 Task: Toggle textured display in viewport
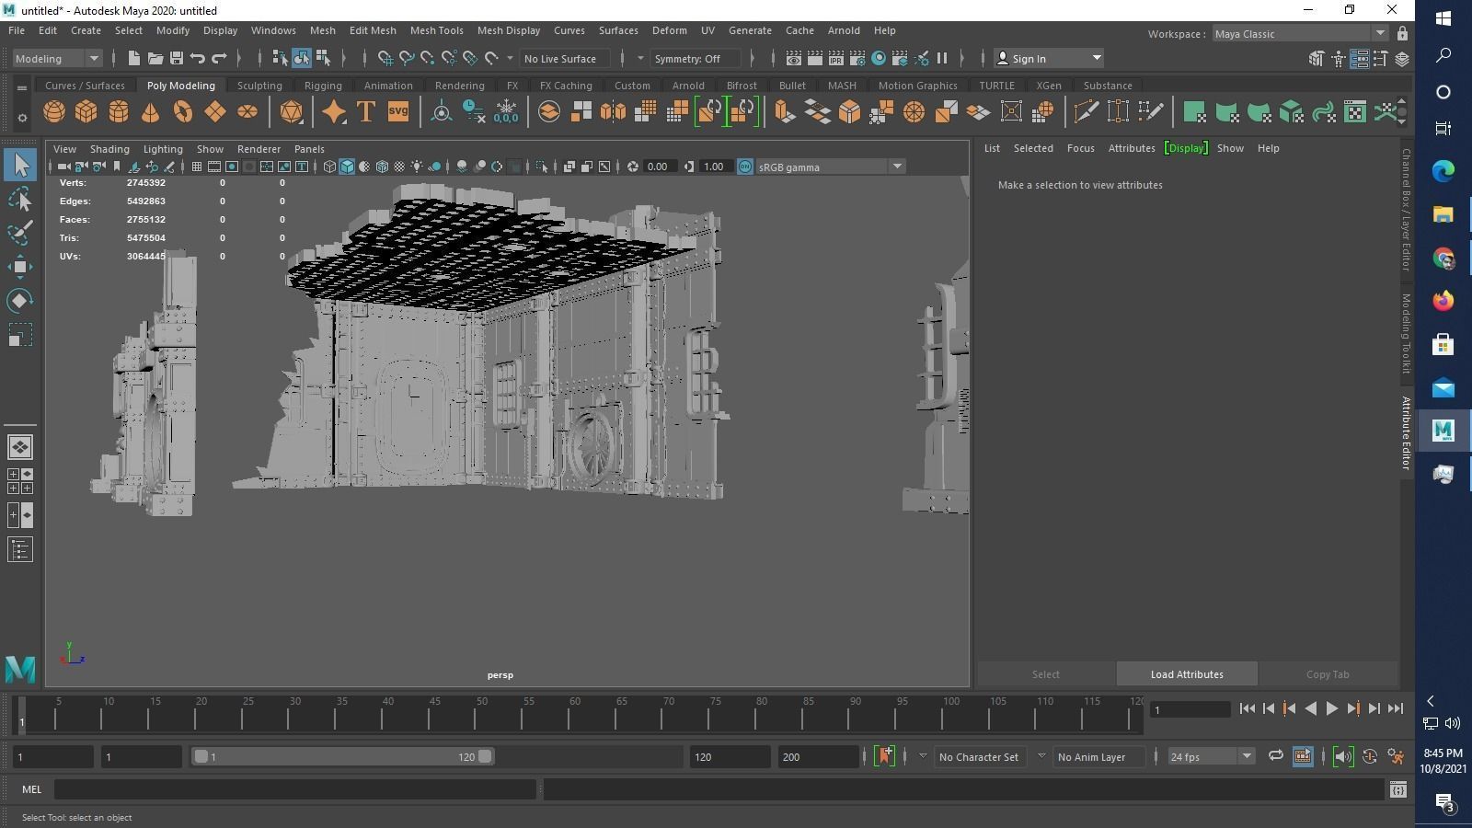click(399, 167)
